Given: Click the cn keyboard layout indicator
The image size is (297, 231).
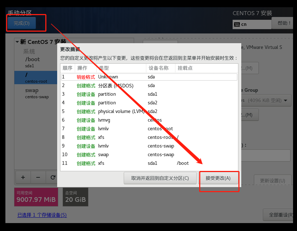Looking at the screenshot, I should point(252,24).
